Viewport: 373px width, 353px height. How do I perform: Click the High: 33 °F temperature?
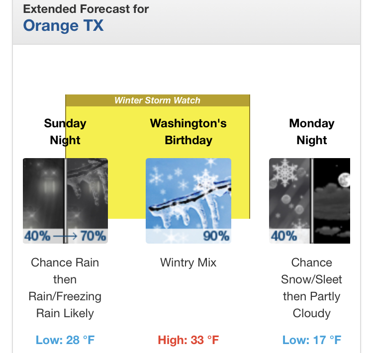coord(188,340)
